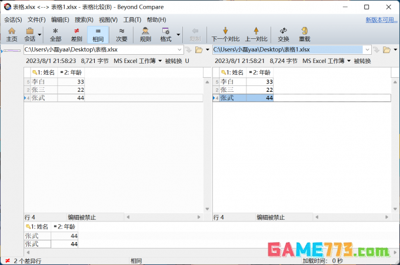Show all rows with 全部 button
This screenshot has width=400, height=265.
pyautogui.click(x=55, y=34)
